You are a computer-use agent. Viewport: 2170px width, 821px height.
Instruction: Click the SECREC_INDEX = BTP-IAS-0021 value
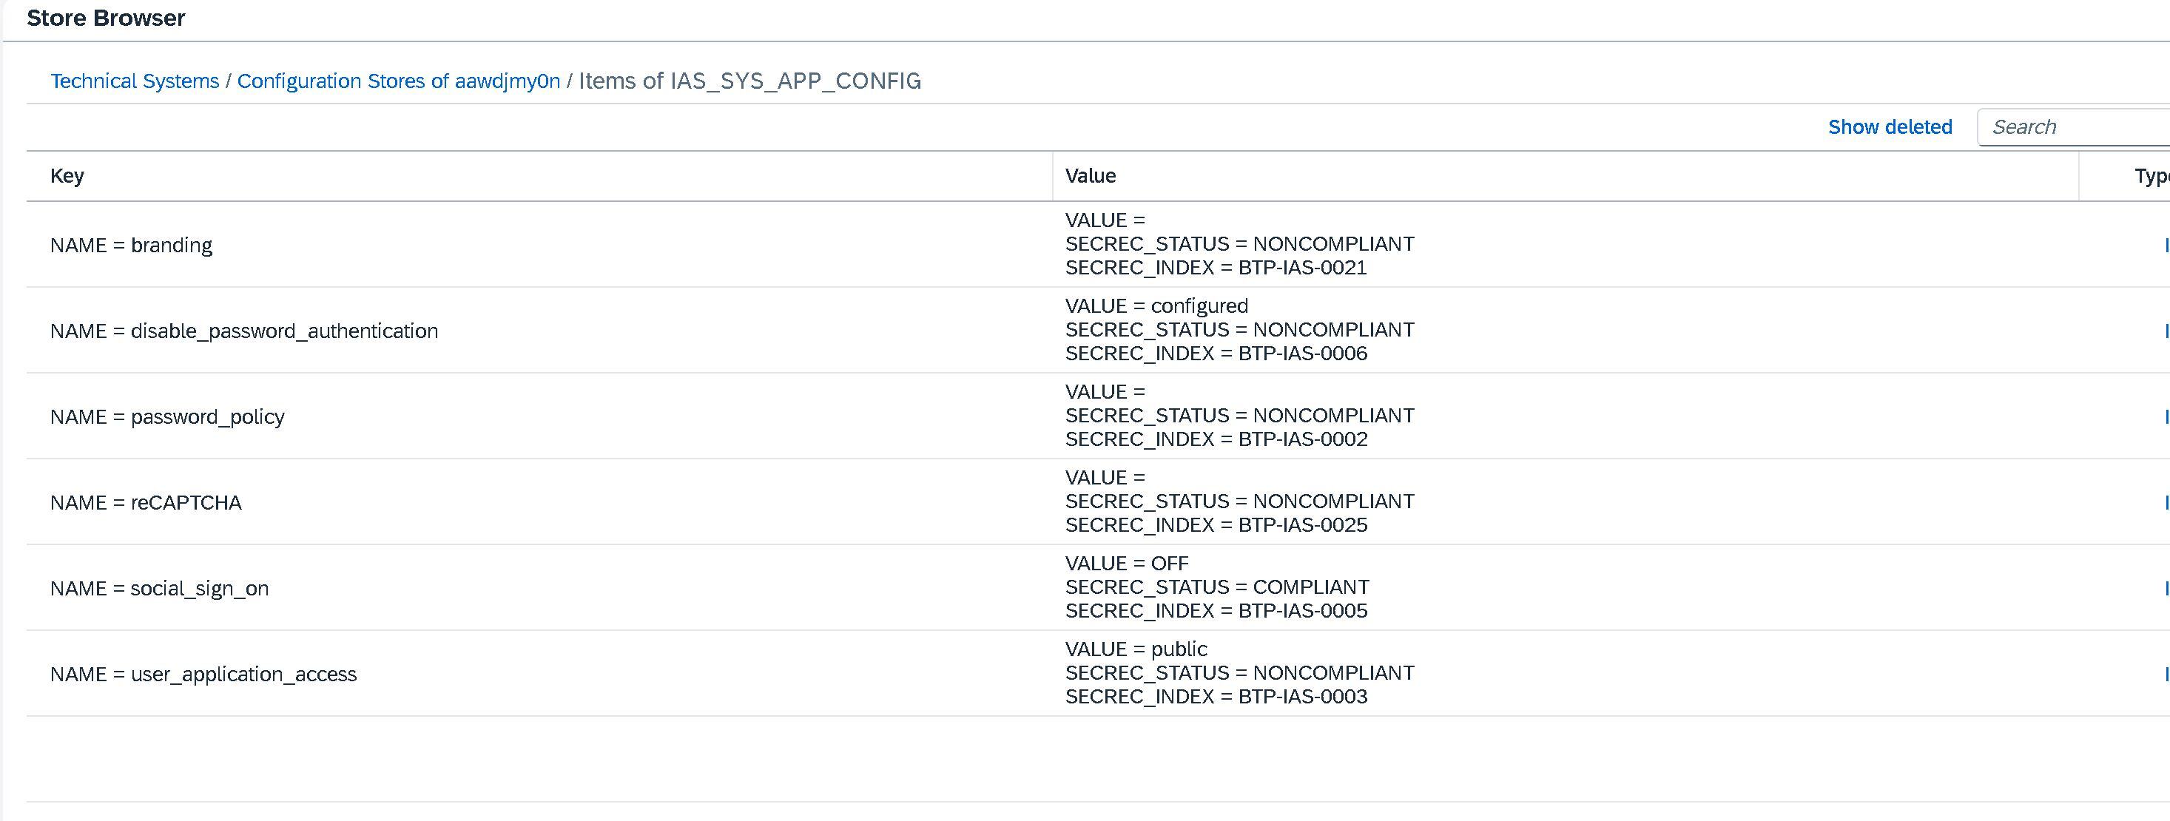tap(1216, 268)
